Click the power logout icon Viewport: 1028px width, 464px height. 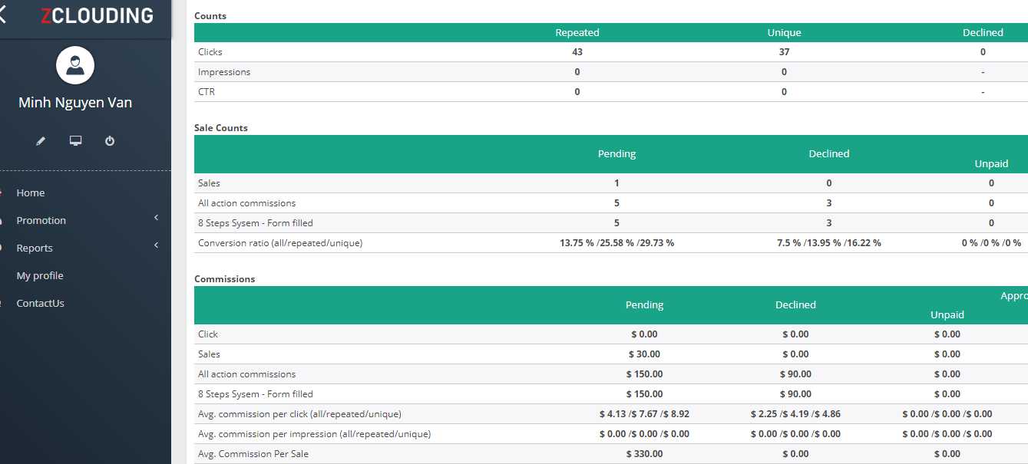110,141
